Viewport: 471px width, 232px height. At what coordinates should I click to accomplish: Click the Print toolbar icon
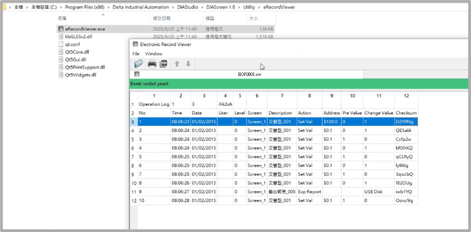click(x=152, y=64)
